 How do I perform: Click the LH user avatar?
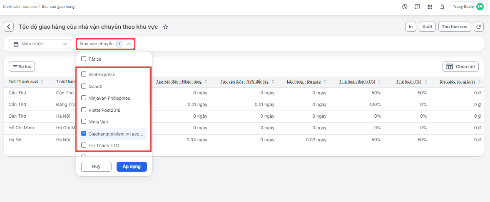480,7
